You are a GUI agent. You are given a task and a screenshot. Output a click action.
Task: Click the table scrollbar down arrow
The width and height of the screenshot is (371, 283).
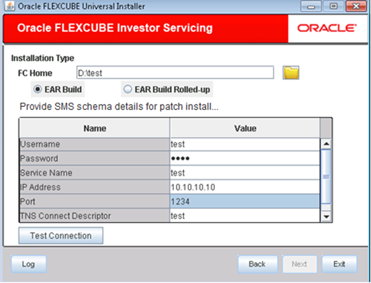tap(326, 216)
